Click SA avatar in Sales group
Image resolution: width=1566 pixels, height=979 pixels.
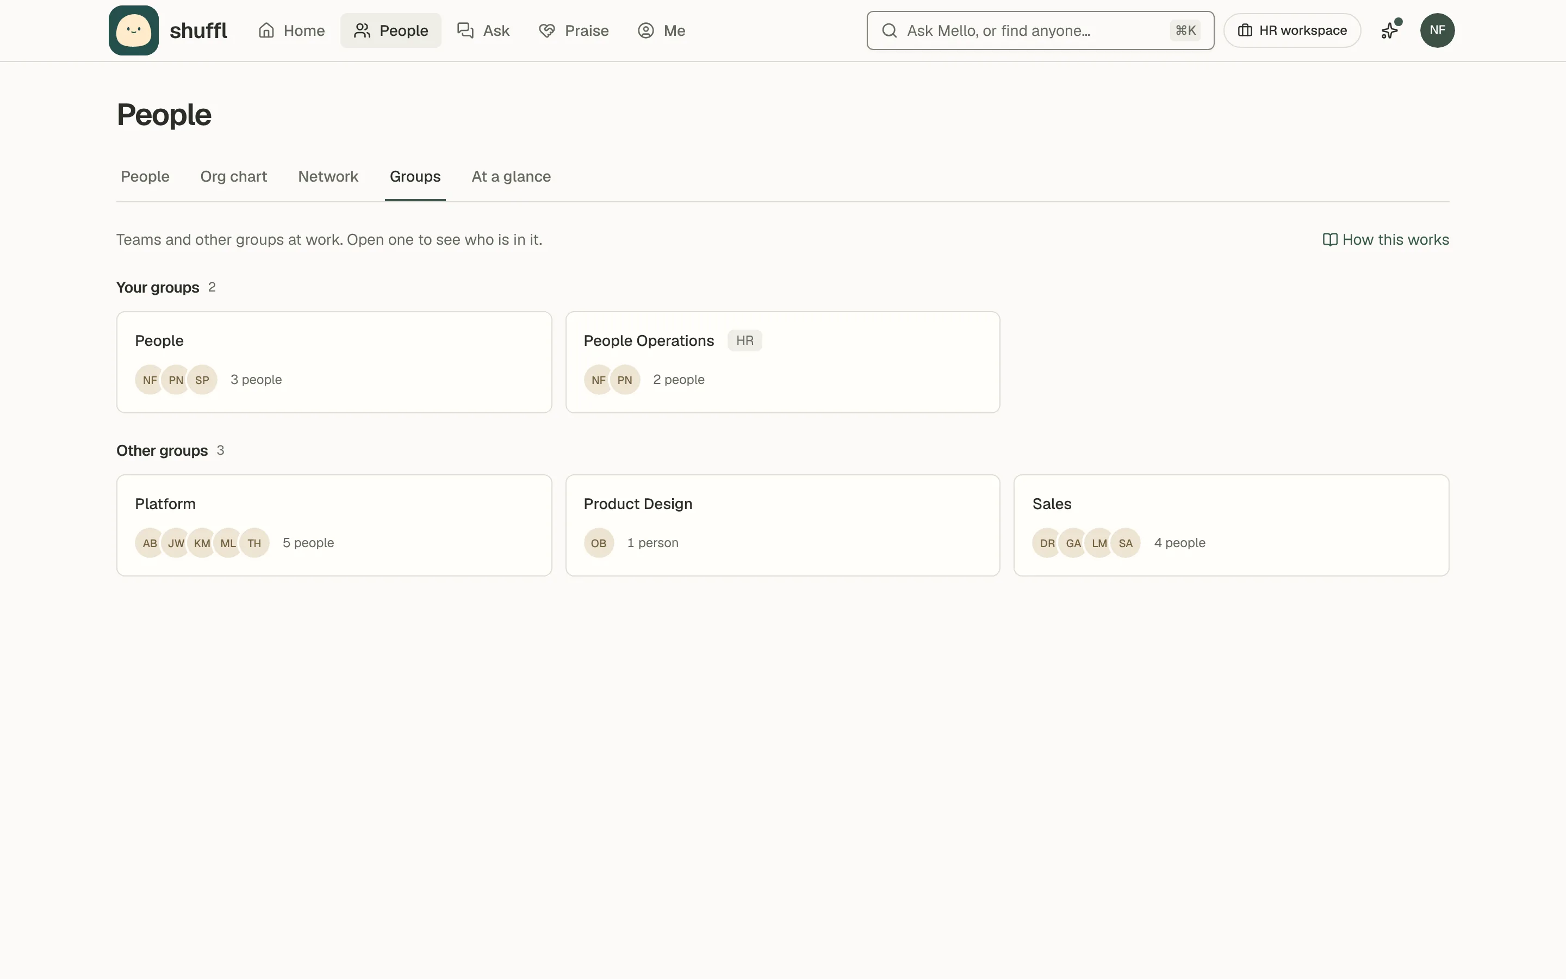click(1126, 543)
